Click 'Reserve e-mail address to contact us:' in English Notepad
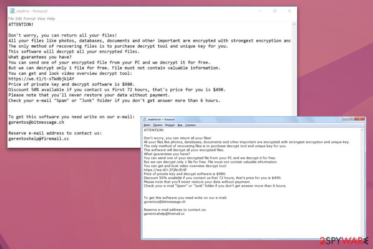This screenshot has height=249, width=373. point(55,133)
